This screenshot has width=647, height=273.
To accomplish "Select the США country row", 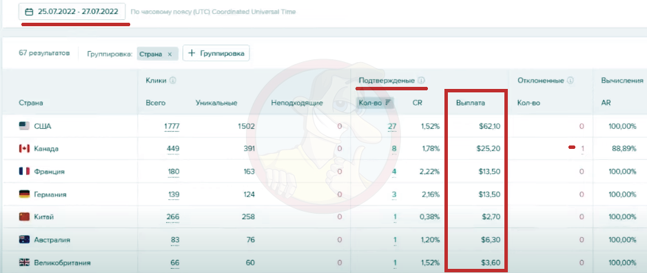I will (324, 126).
